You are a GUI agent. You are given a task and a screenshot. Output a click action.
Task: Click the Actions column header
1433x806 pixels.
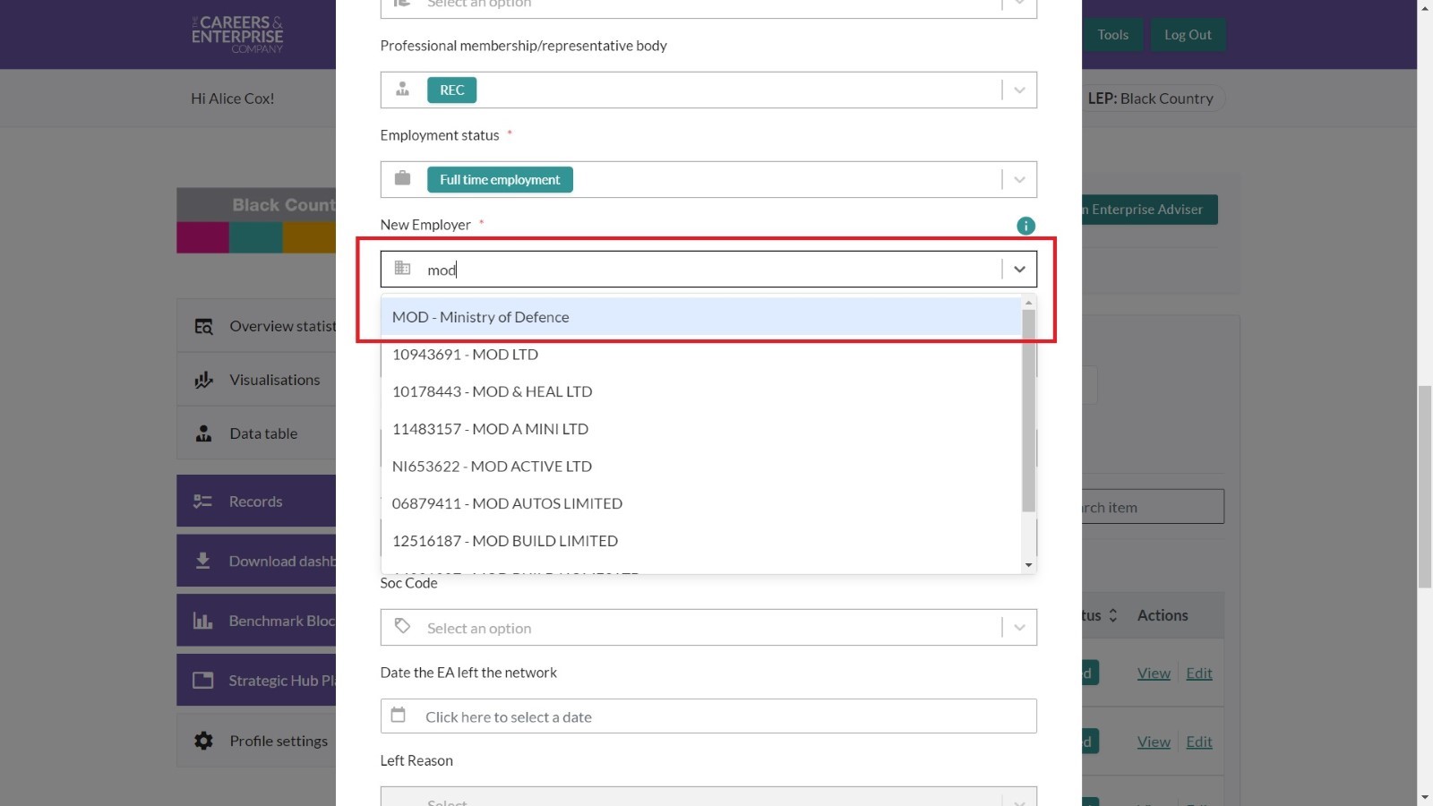(x=1163, y=615)
